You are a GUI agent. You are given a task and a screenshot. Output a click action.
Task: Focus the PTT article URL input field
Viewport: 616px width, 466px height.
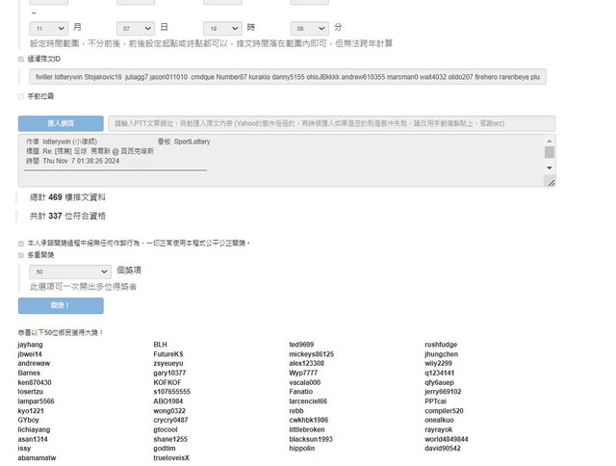pos(331,123)
